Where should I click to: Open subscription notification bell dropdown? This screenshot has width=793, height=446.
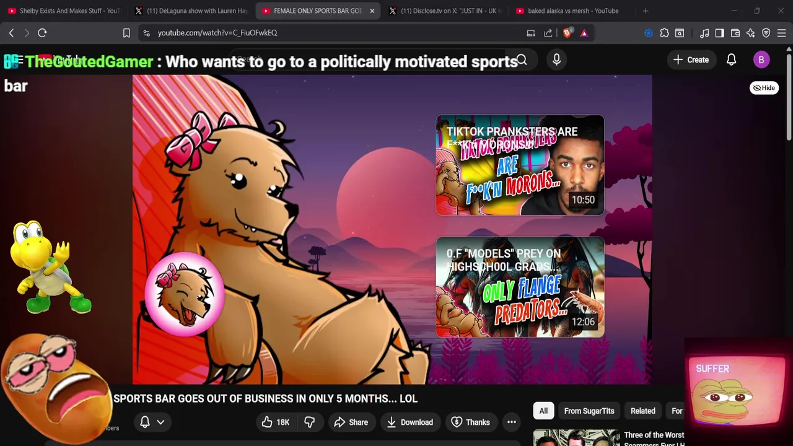click(x=152, y=422)
